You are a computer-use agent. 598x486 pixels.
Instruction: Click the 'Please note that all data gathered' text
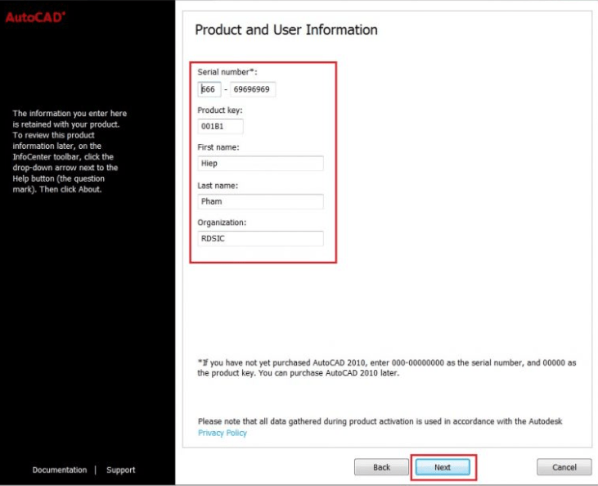click(x=380, y=421)
